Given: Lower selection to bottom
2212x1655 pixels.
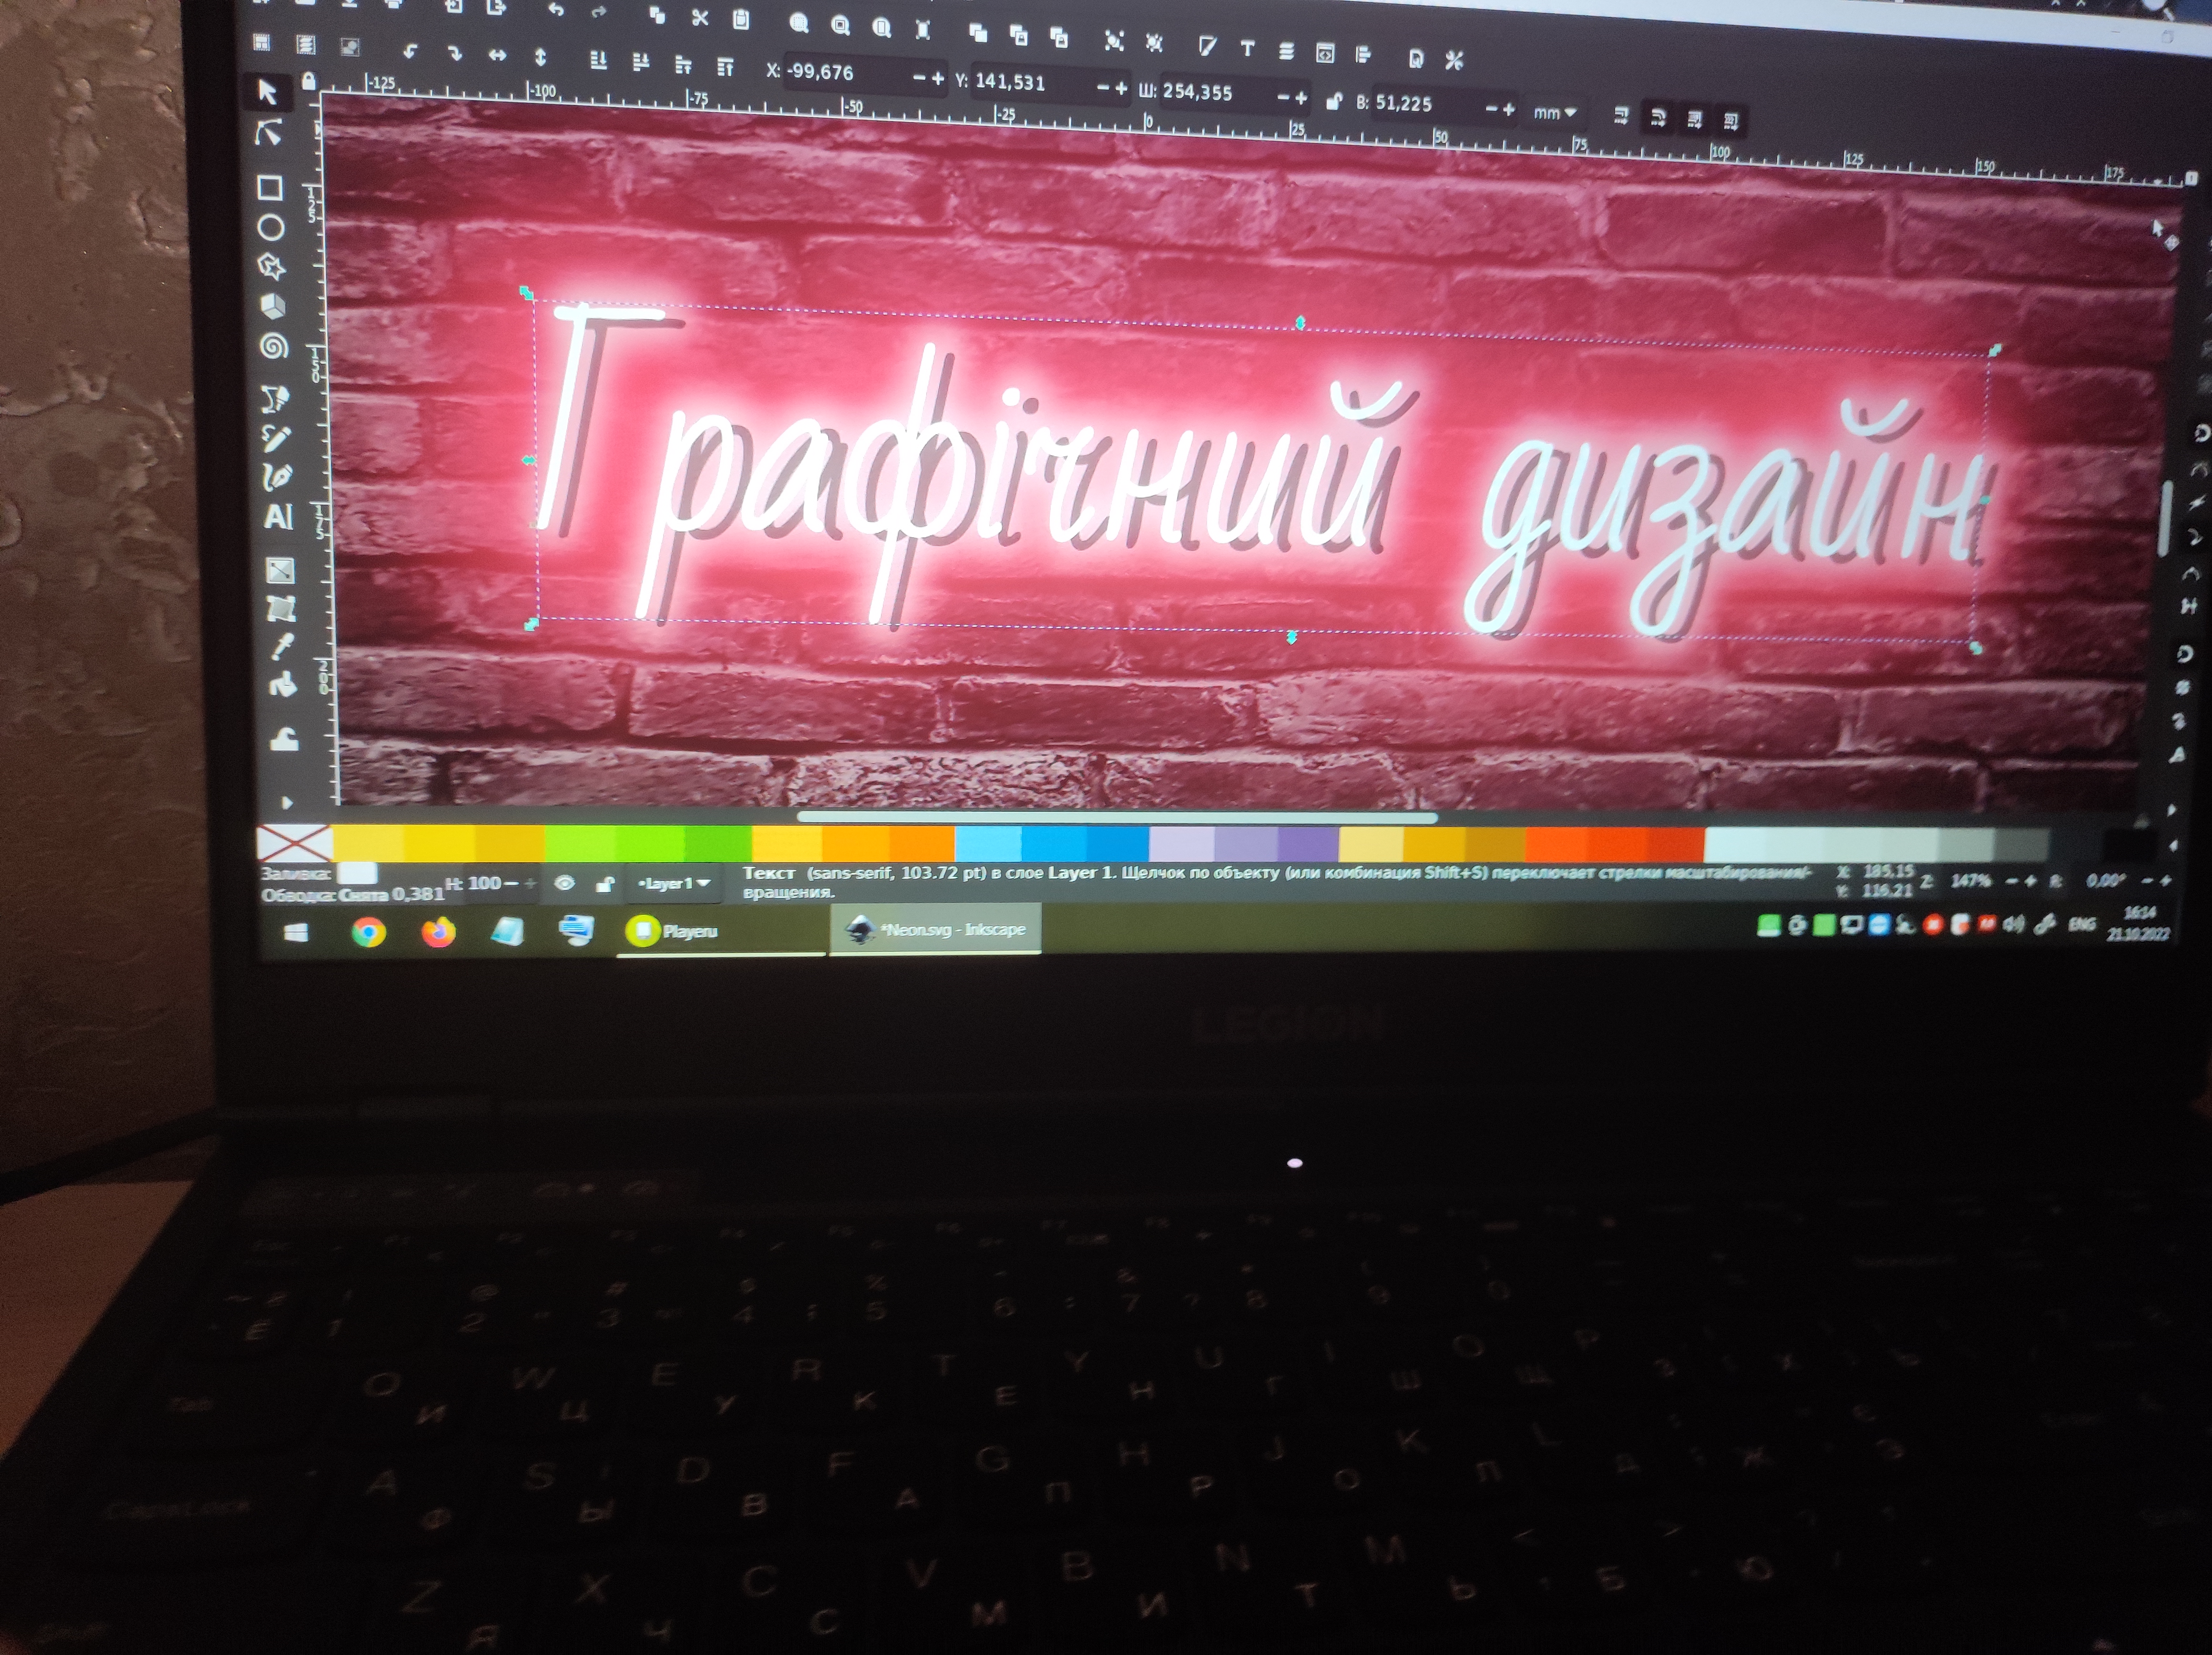Looking at the screenshot, I should tap(598, 60).
